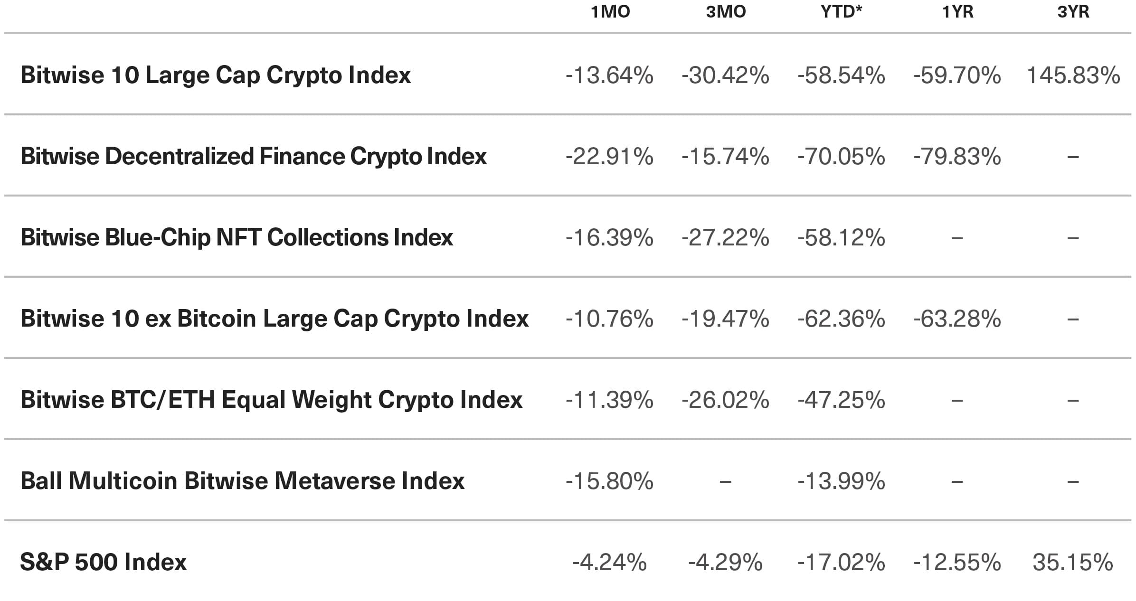The height and width of the screenshot is (601, 1136).
Task: Select the 3YR column header
Action: [1073, 11]
